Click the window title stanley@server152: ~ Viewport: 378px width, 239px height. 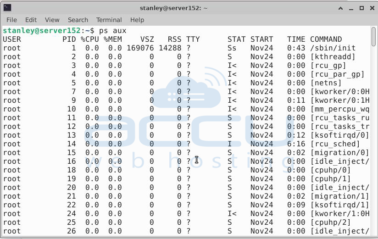[x=173, y=8]
